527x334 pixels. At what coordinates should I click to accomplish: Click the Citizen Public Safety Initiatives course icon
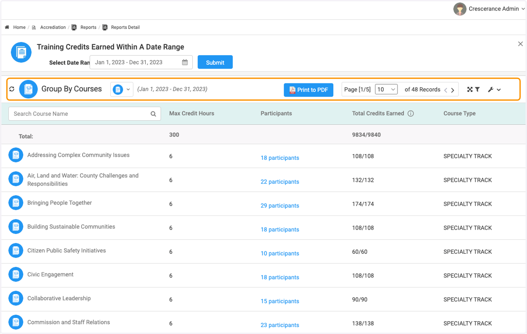[x=16, y=251]
